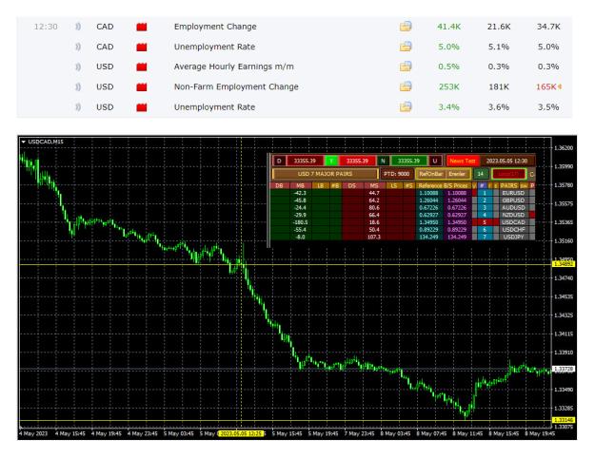The image size is (595, 458).
Task: Click the Average Hourly Earnings m/m event
Action: coord(234,67)
